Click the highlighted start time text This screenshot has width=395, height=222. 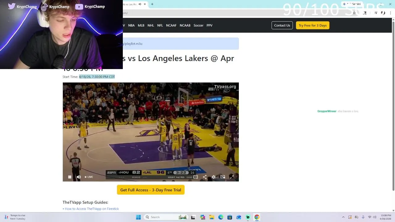97,77
